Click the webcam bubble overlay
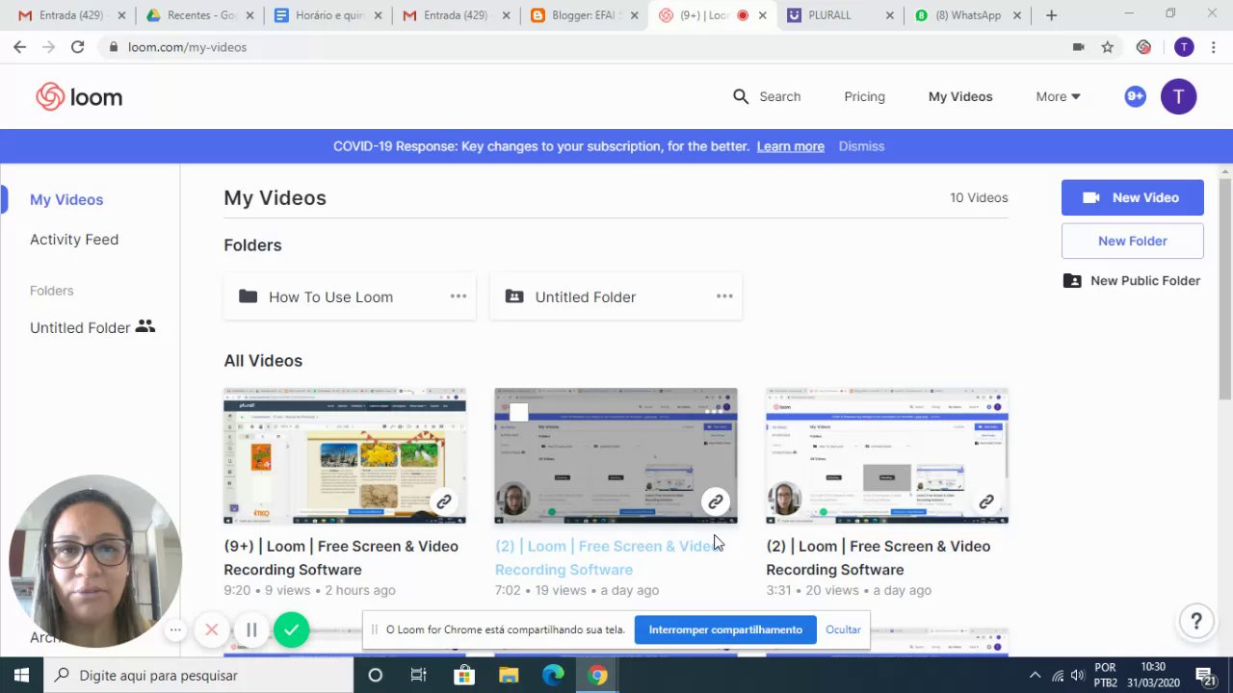Viewport: 1233px width, 693px height. pos(94,561)
